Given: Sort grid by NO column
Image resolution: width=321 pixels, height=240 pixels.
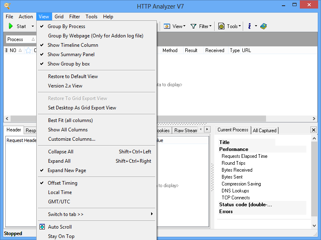Looking at the screenshot, I should click(x=15, y=50).
